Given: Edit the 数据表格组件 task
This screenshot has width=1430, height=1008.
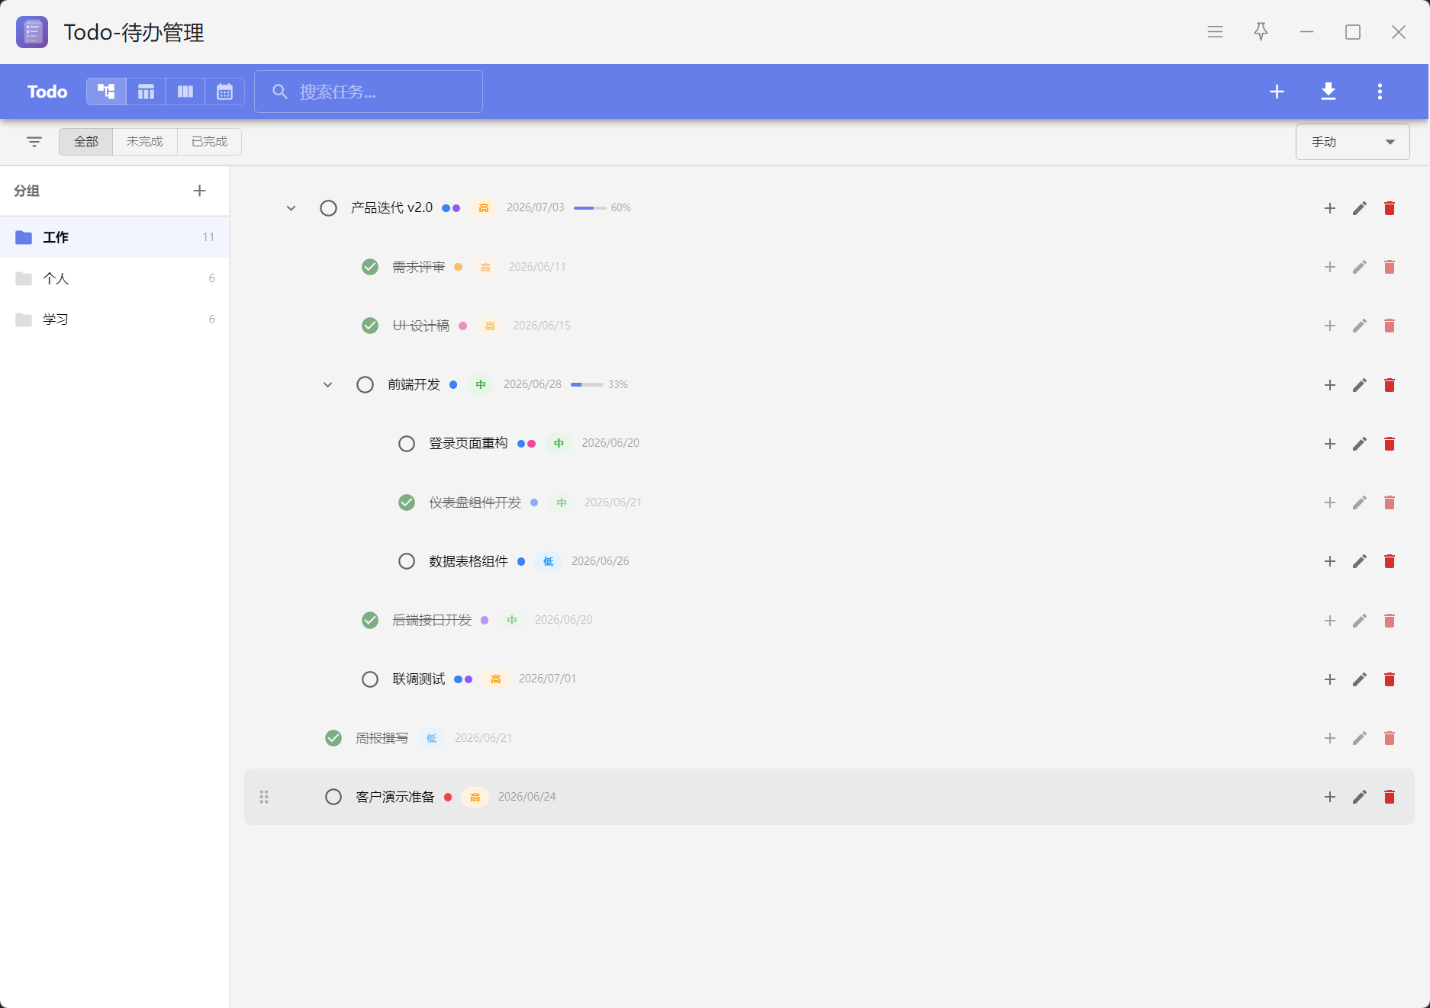Looking at the screenshot, I should (x=1360, y=561).
